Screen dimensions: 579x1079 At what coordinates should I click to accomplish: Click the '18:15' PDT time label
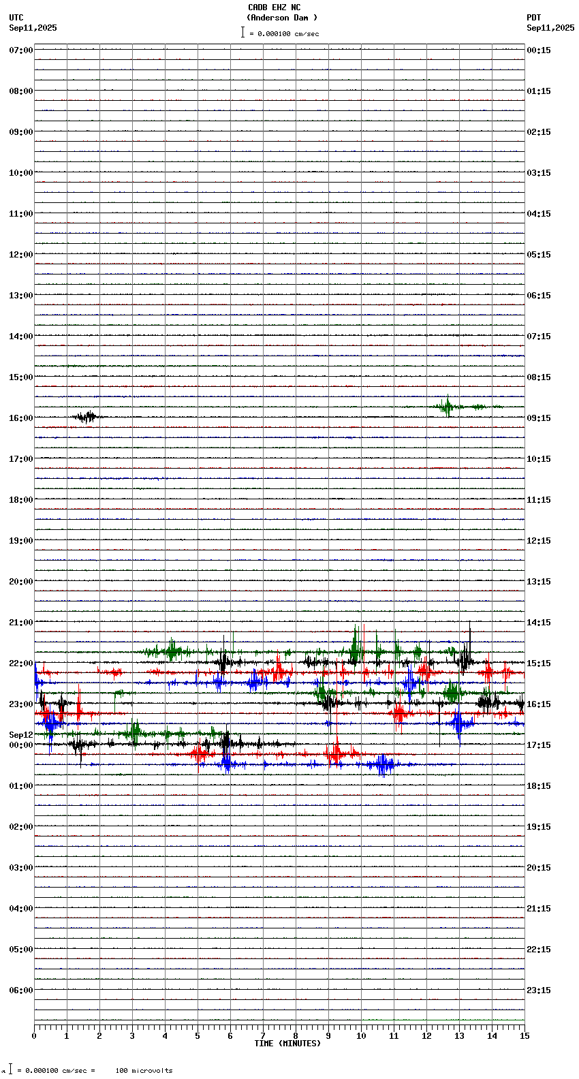coord(539,786)
